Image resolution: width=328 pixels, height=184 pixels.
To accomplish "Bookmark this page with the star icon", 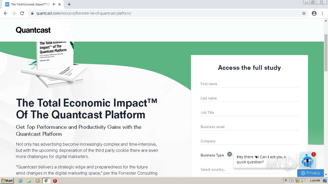I will tap(304, 13).
